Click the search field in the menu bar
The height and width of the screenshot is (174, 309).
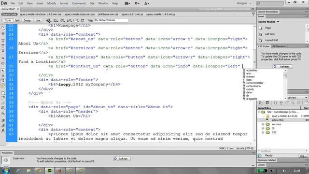(x=270, y=3)
